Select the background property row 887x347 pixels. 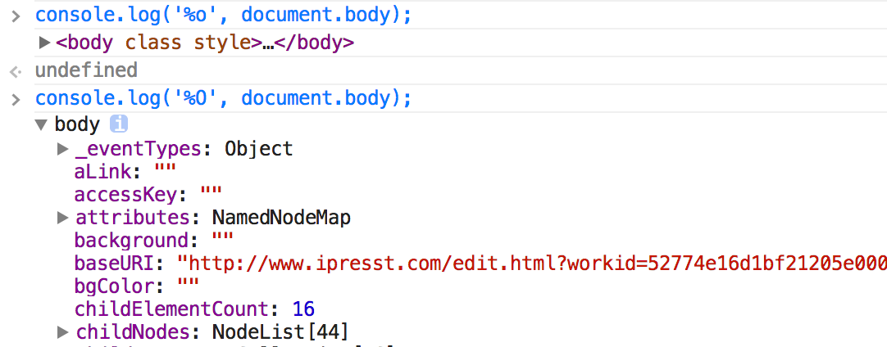pos(131,241)
